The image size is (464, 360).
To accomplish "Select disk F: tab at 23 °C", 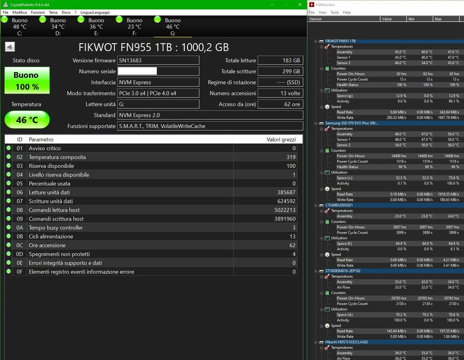I will tap(134, 27).
